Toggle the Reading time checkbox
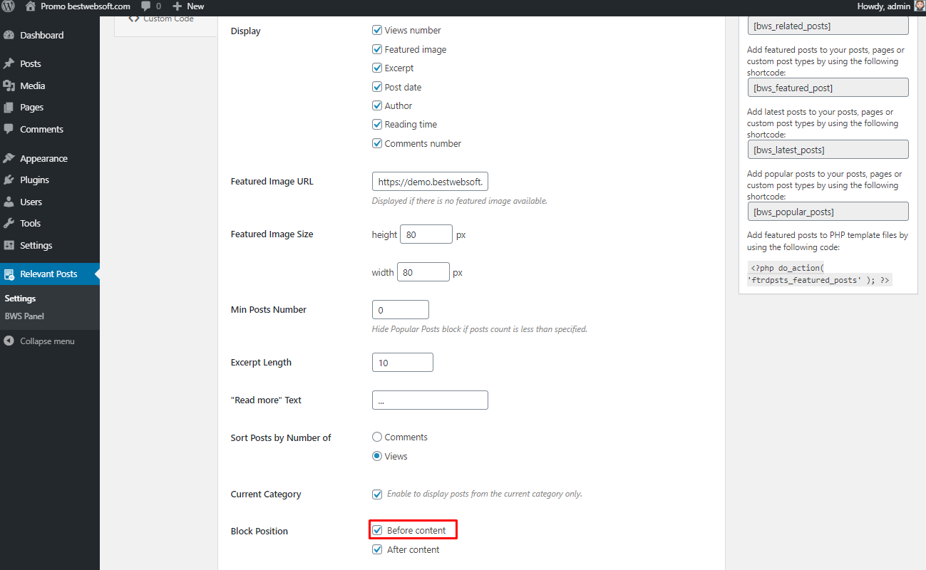This screenshot has height=570, width=926. (x=377, y=124)
